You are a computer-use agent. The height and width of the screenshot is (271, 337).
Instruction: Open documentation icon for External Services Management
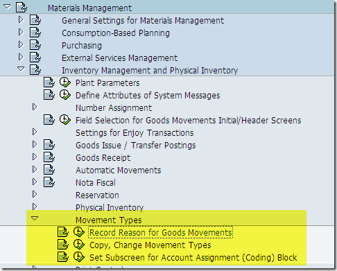[x=35, y=58]
